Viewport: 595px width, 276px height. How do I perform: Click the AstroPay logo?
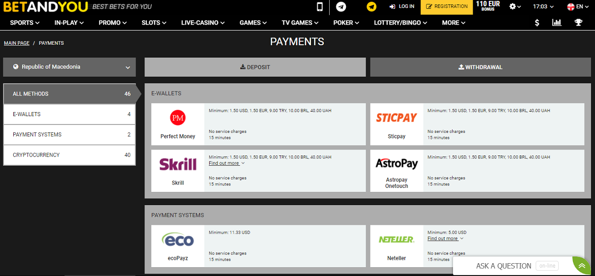click(397, 163)
